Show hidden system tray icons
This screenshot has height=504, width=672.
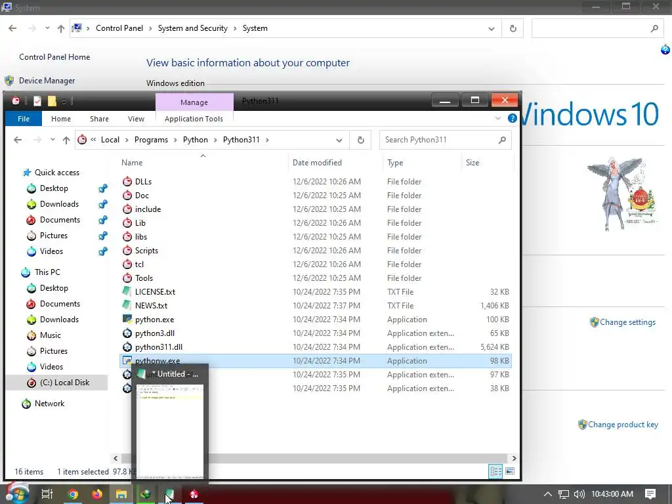pos(548,494)
